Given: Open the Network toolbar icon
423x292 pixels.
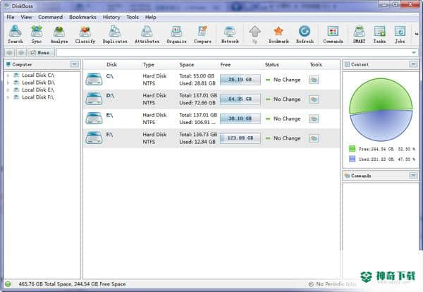Looking at the screenshot, I should click(x=230, y=35).
